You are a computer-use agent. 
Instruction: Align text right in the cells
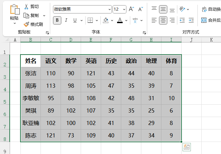[x=172, y=20]
